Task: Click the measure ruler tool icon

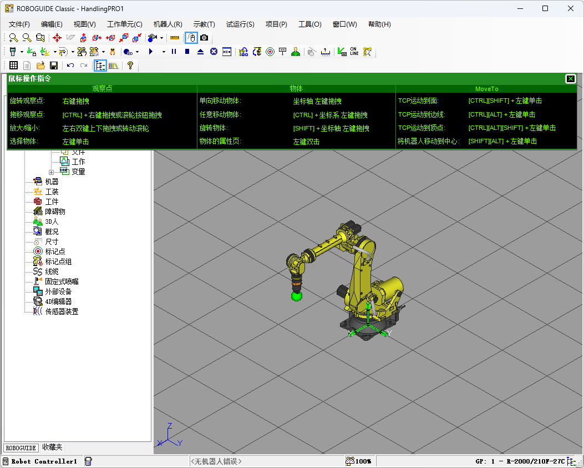Action: (175, 38)
